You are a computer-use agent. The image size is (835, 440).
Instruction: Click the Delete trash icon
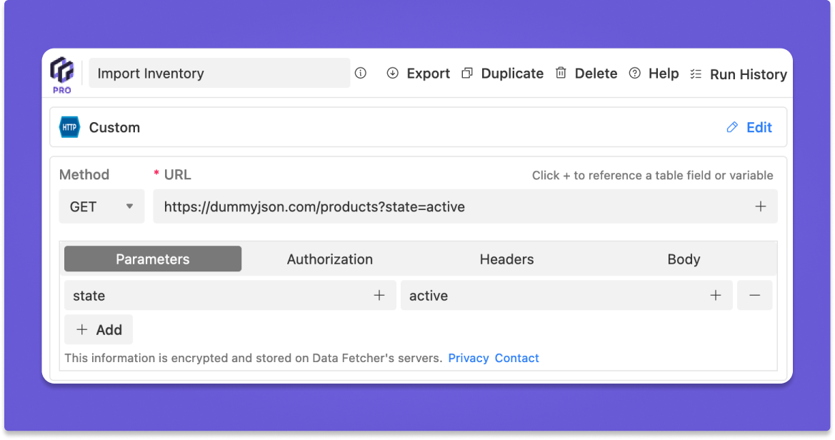(x=561, y=73)
